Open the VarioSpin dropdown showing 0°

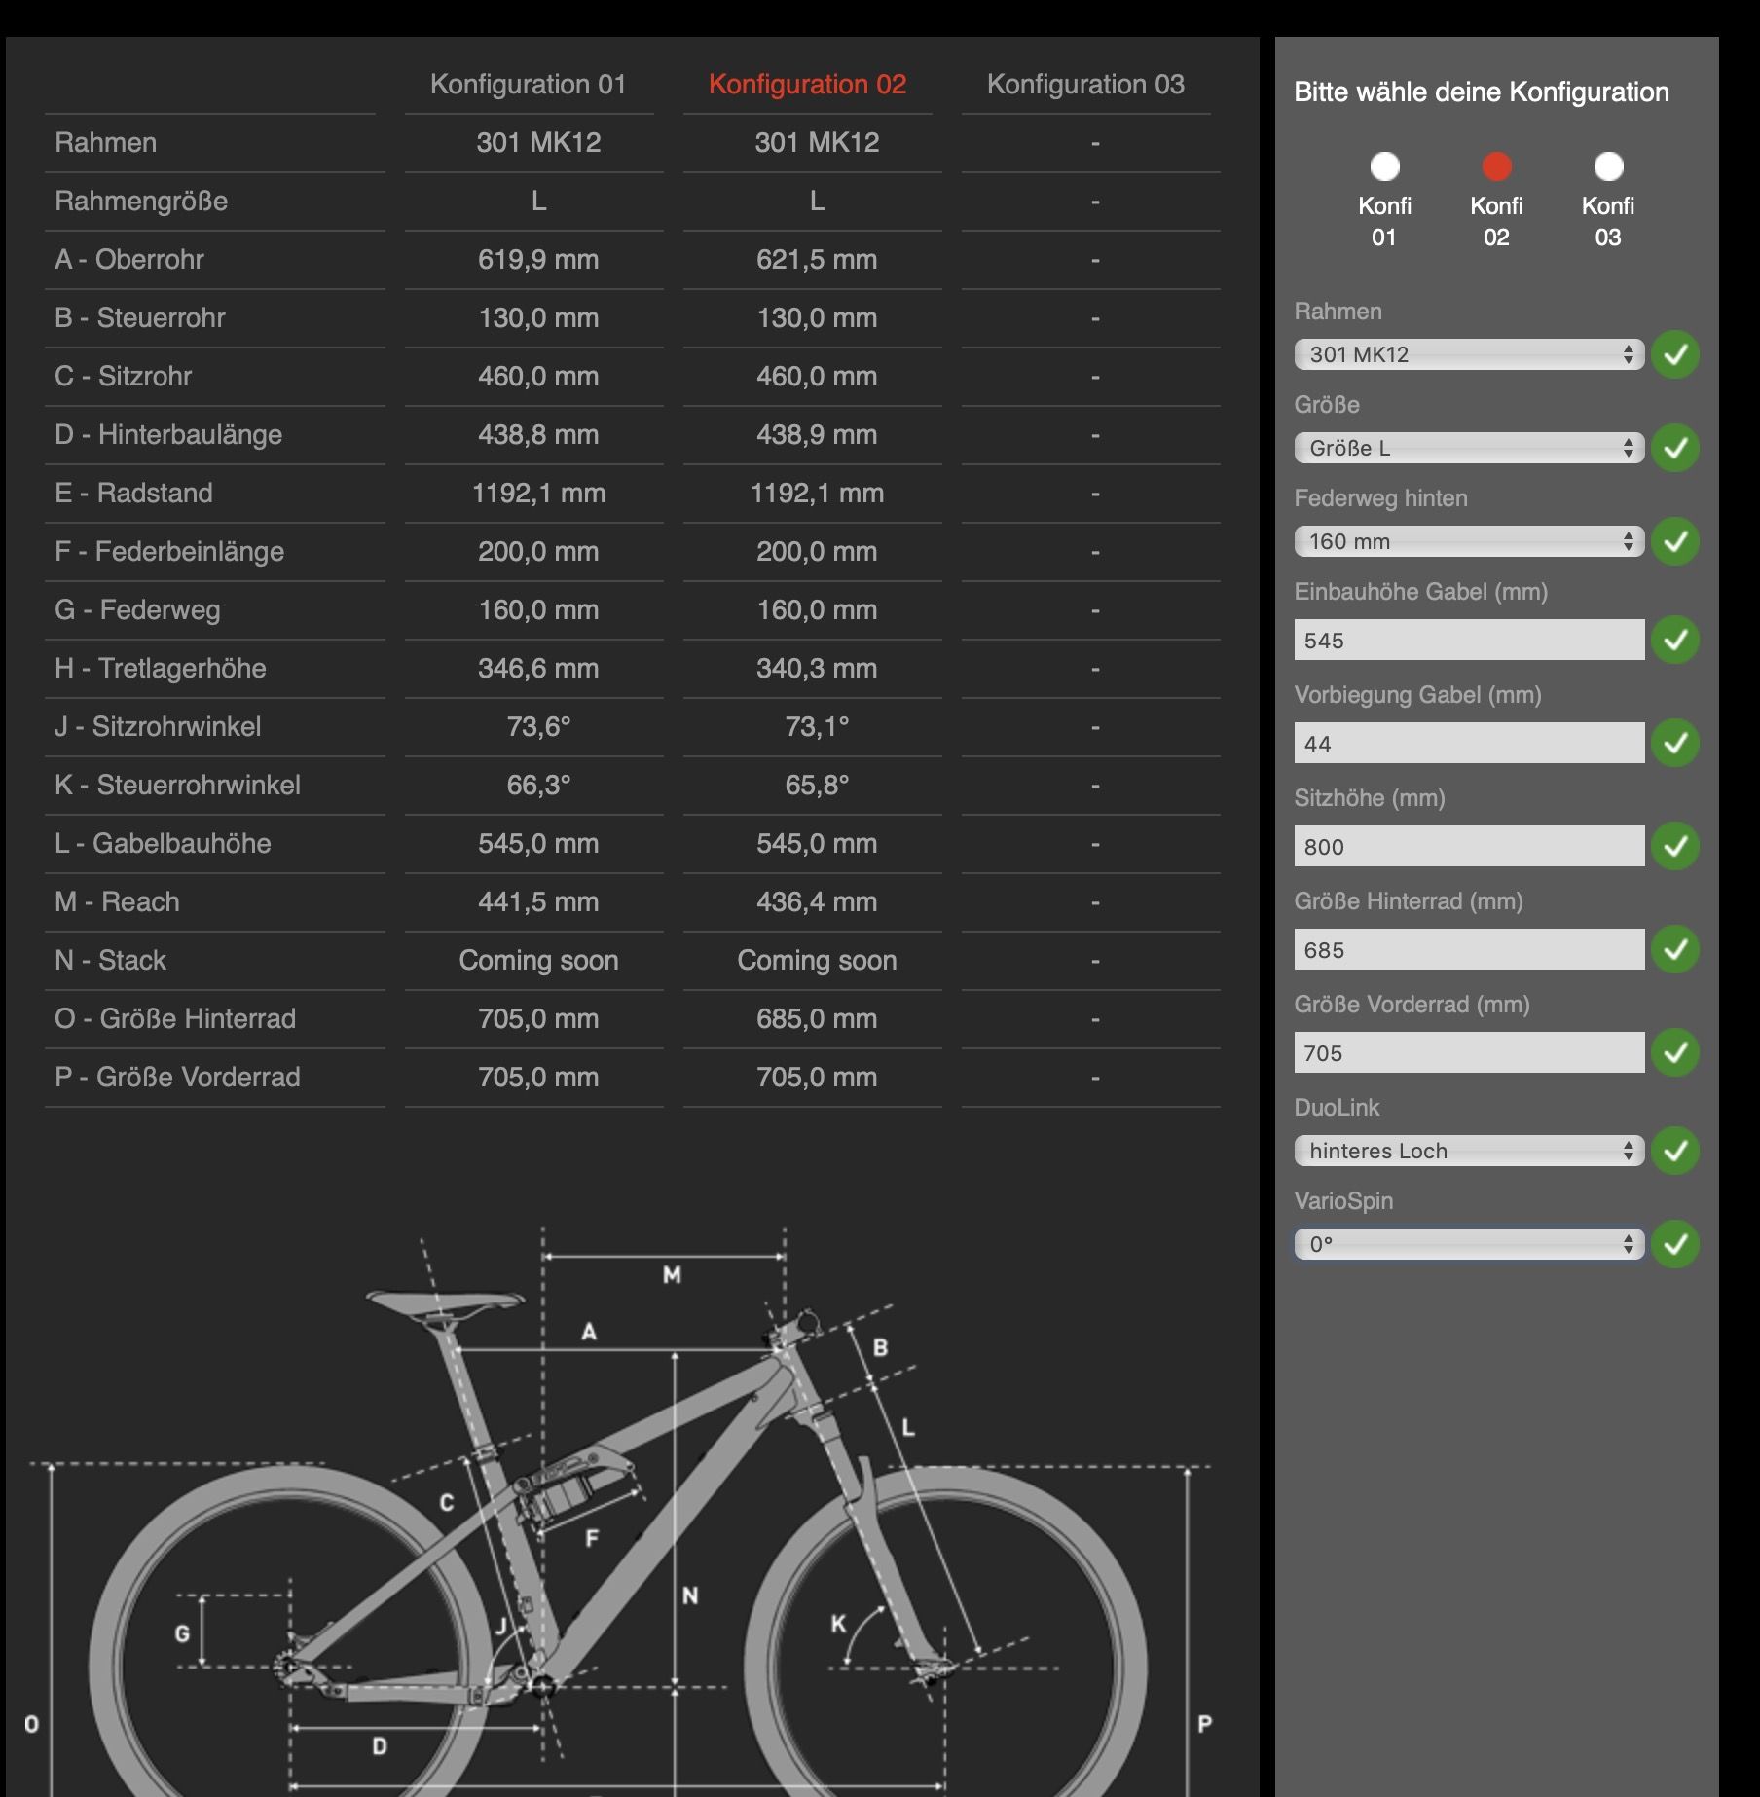[1469, 1244]
